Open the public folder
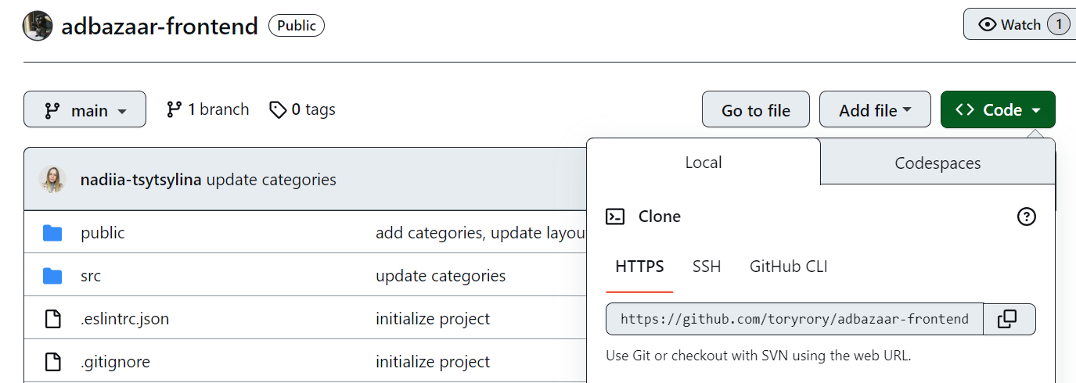Viewport: 1076px width, 383px height. (x=103, y=233)
